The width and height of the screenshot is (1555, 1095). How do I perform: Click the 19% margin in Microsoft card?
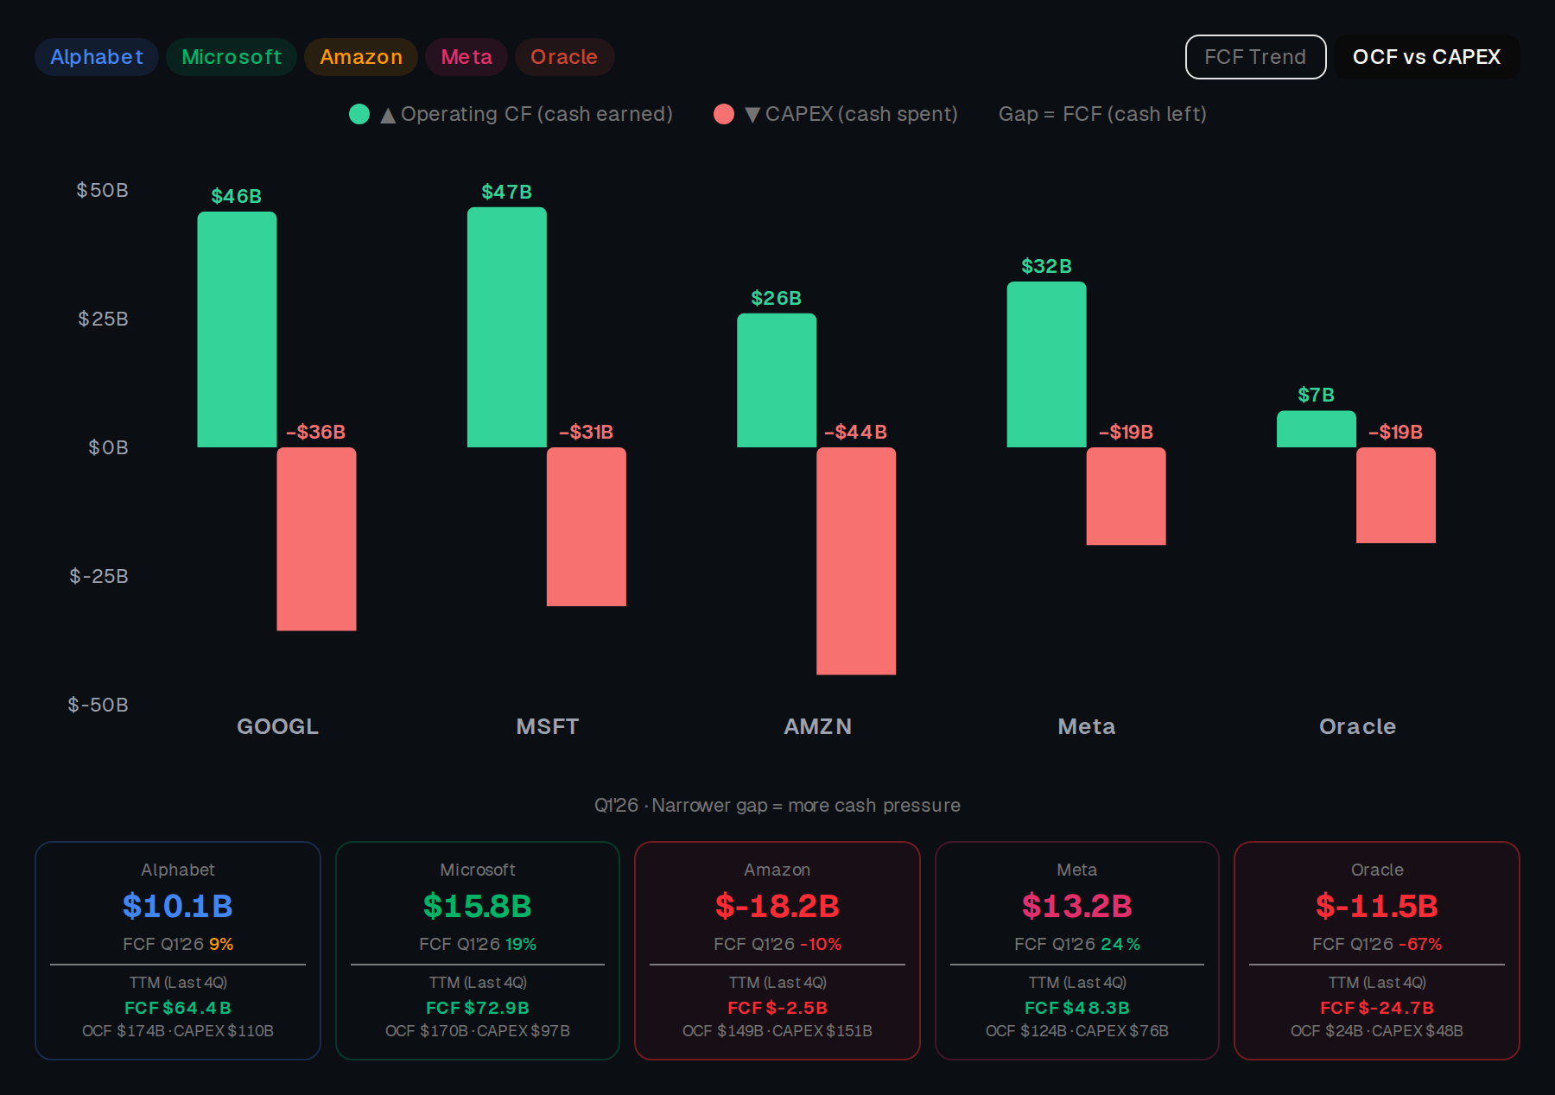click(521, 944)
